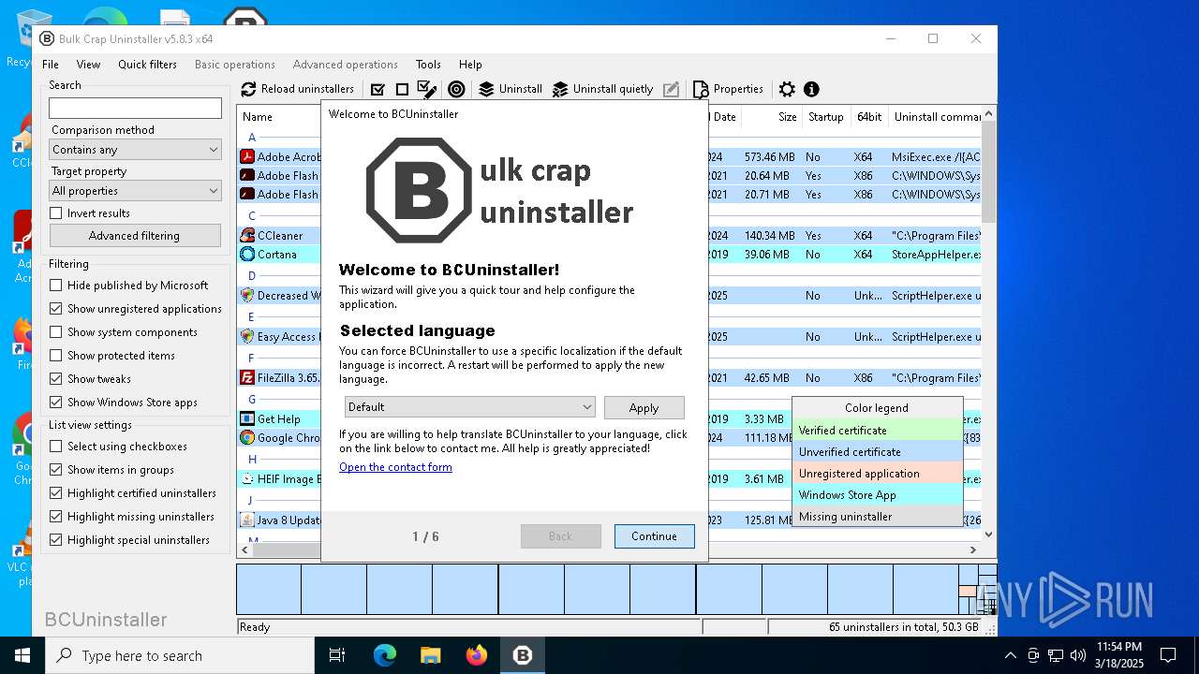1199x674 pixels.
Task: Uncheck Highlight certified uninstallers
Action: click(x=56, y=493)
